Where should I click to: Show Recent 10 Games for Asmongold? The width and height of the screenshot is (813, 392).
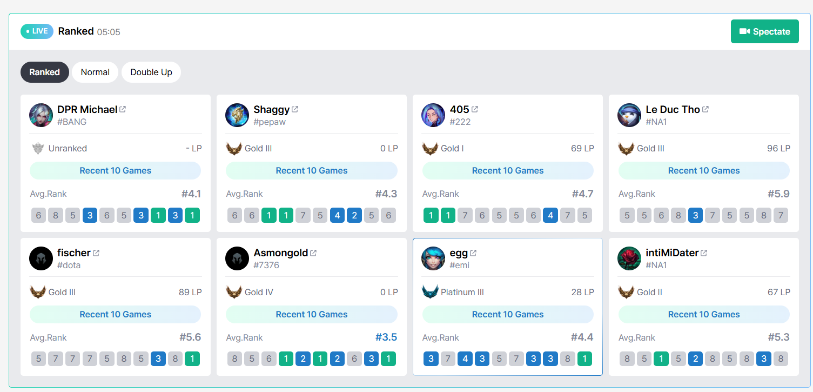pos(312,314)
